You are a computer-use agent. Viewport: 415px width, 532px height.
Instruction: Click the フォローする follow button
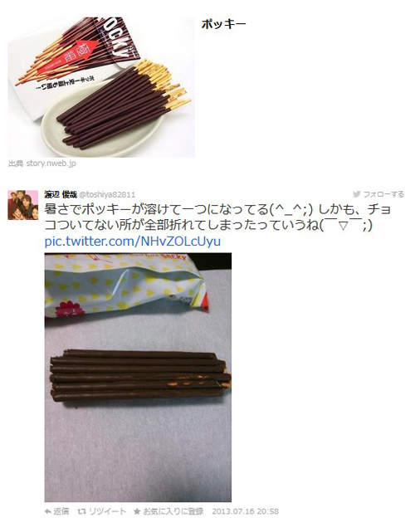coord(378,194)
